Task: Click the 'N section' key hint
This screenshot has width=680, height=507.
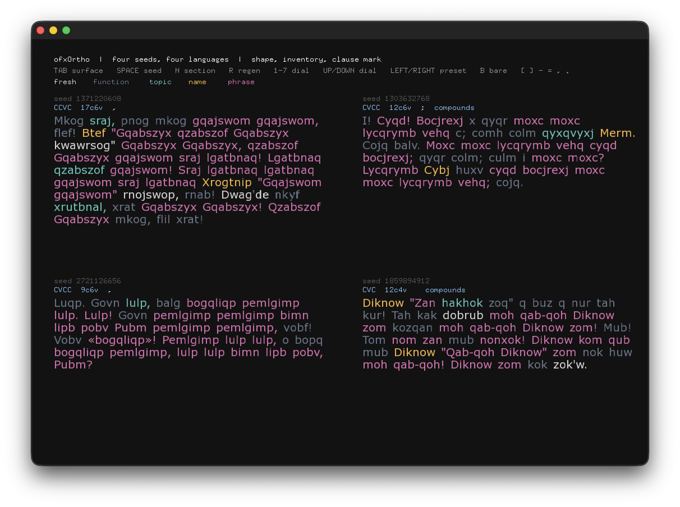Action: pyautogui.click(x=195, y=71)
